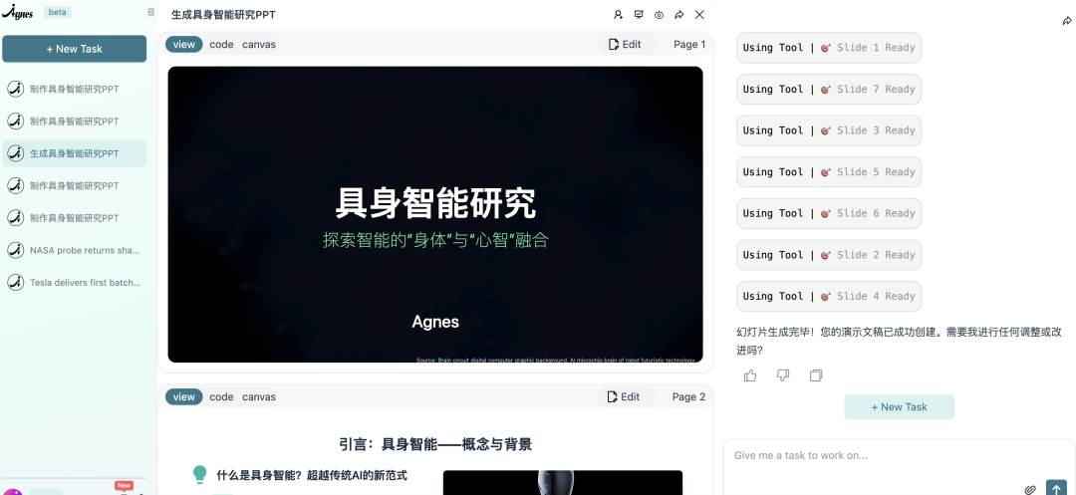Collapse the sidebar with the panel icon
The height and width of the screenshot is (495, 1076).
(151, 12)
